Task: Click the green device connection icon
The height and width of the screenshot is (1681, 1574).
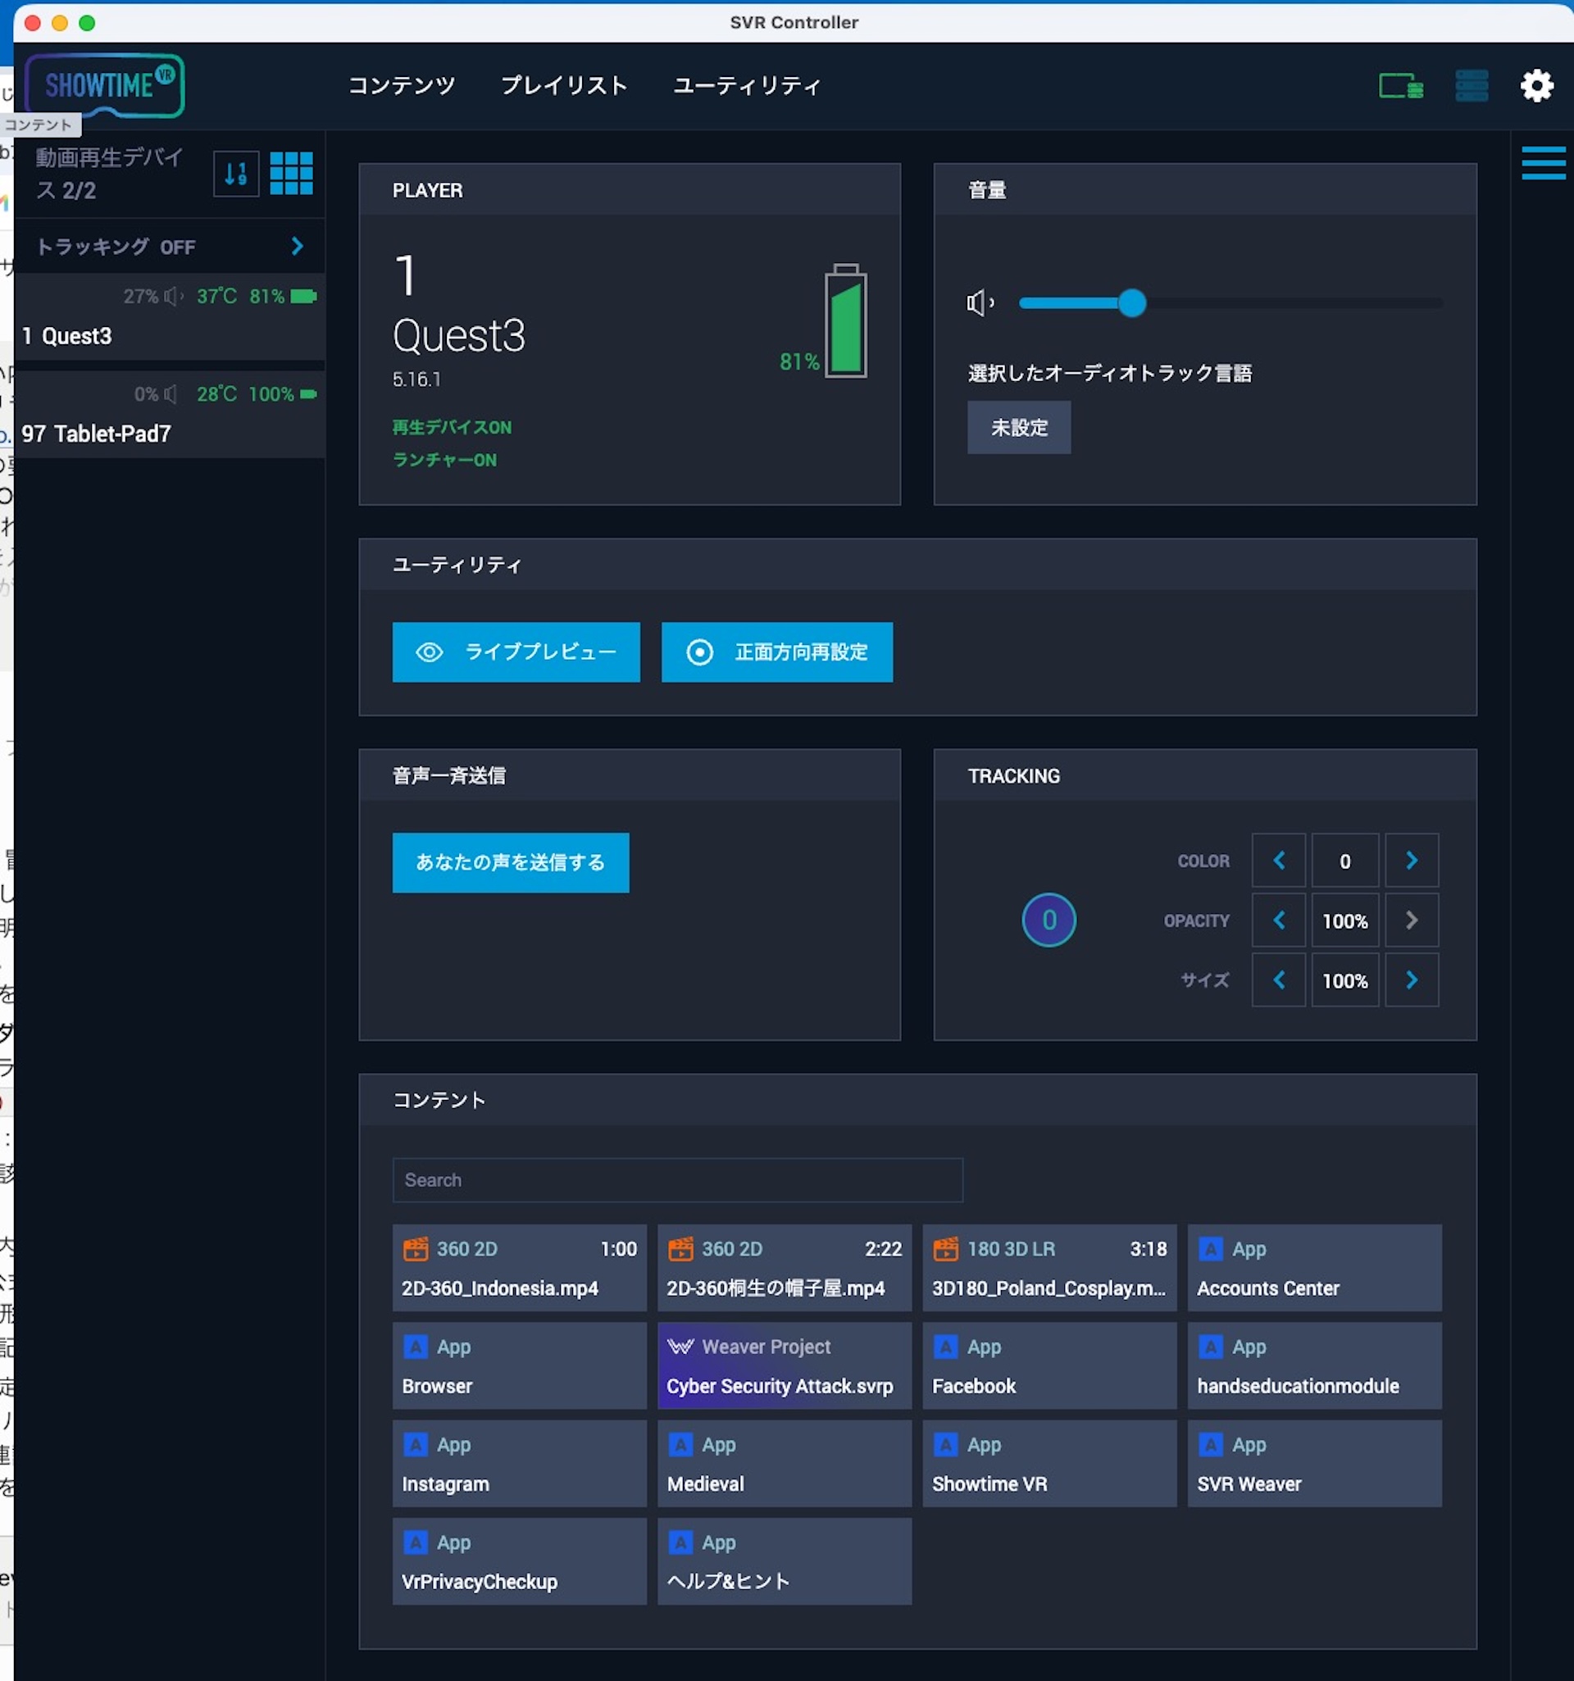Action: (x=1401, y=85)
